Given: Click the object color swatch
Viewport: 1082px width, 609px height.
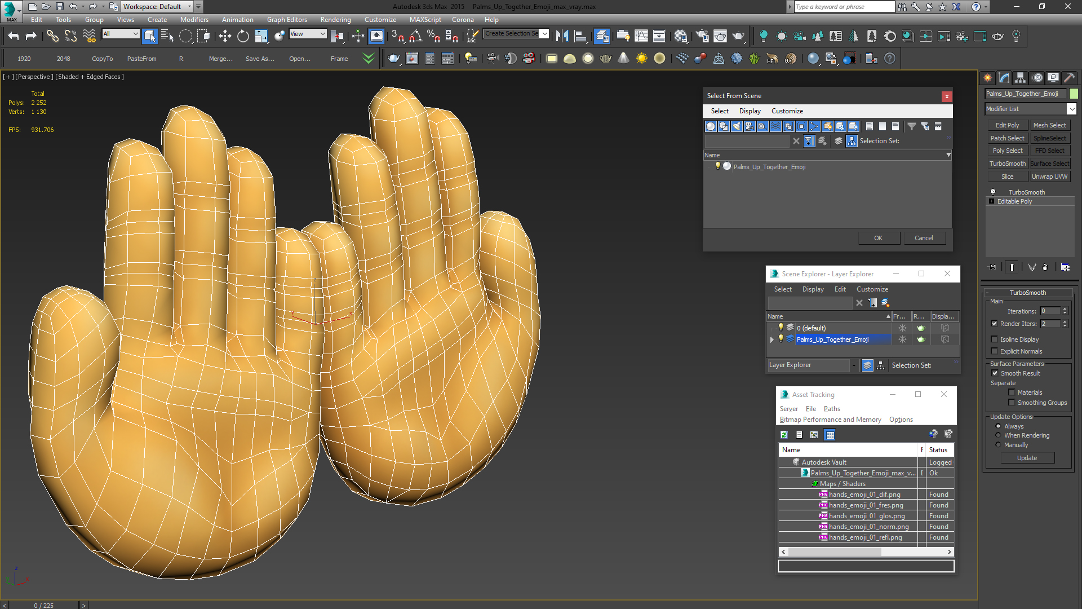Looking at the screenshot, I should 1074,94.
